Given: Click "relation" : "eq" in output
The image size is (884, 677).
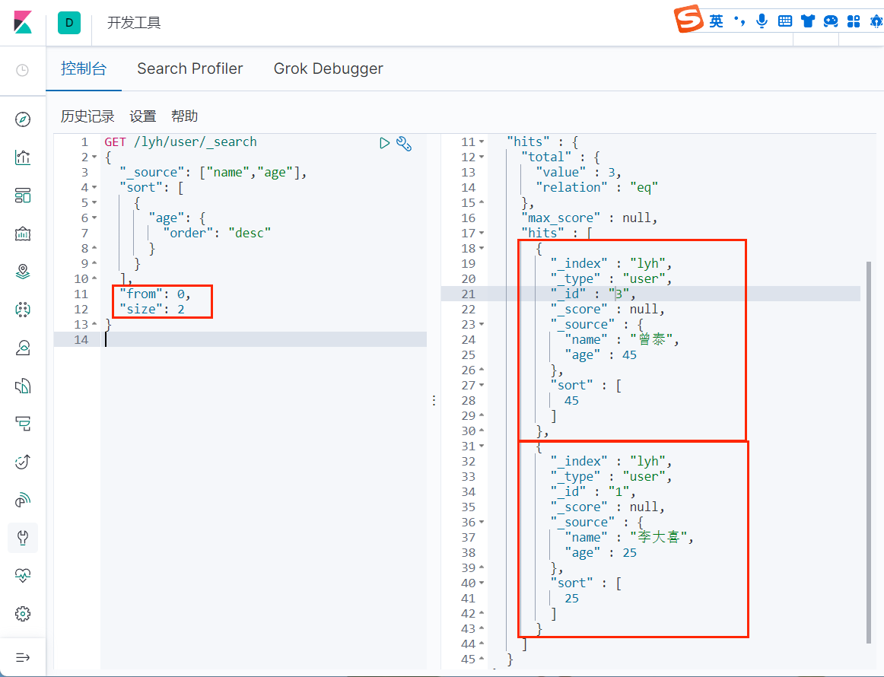Looking at the screenshot, I should (597, 188).
